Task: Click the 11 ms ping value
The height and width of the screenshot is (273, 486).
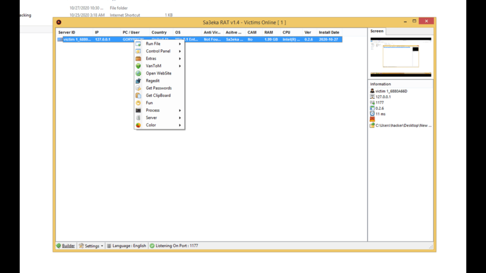Action: (x=381, y=114)
